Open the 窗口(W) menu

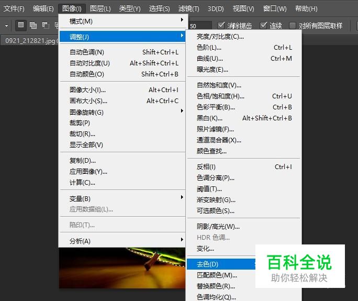coord(274,9)
